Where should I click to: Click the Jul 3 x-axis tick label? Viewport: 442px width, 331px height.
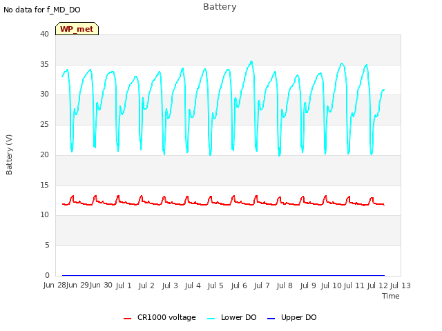tap(170, 285)
